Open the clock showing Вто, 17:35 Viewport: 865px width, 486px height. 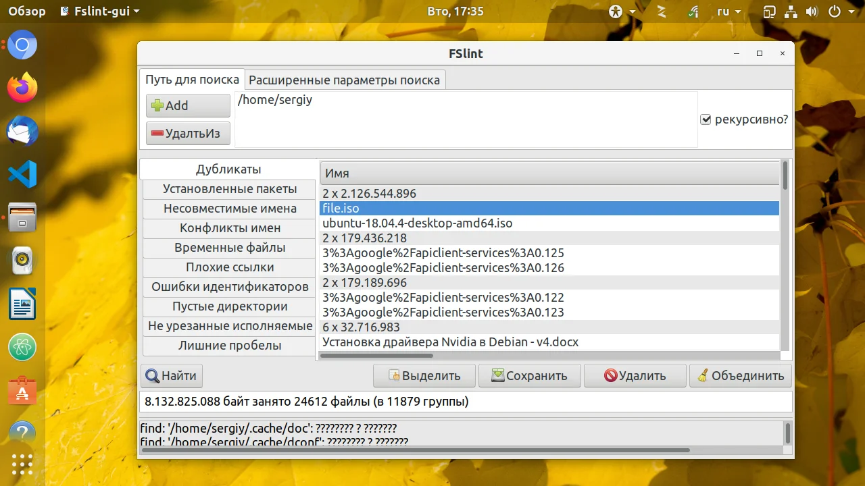[456, 11]
